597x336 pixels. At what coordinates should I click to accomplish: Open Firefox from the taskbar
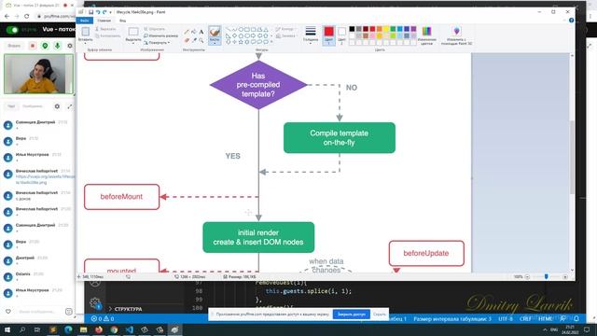[99, 329]
